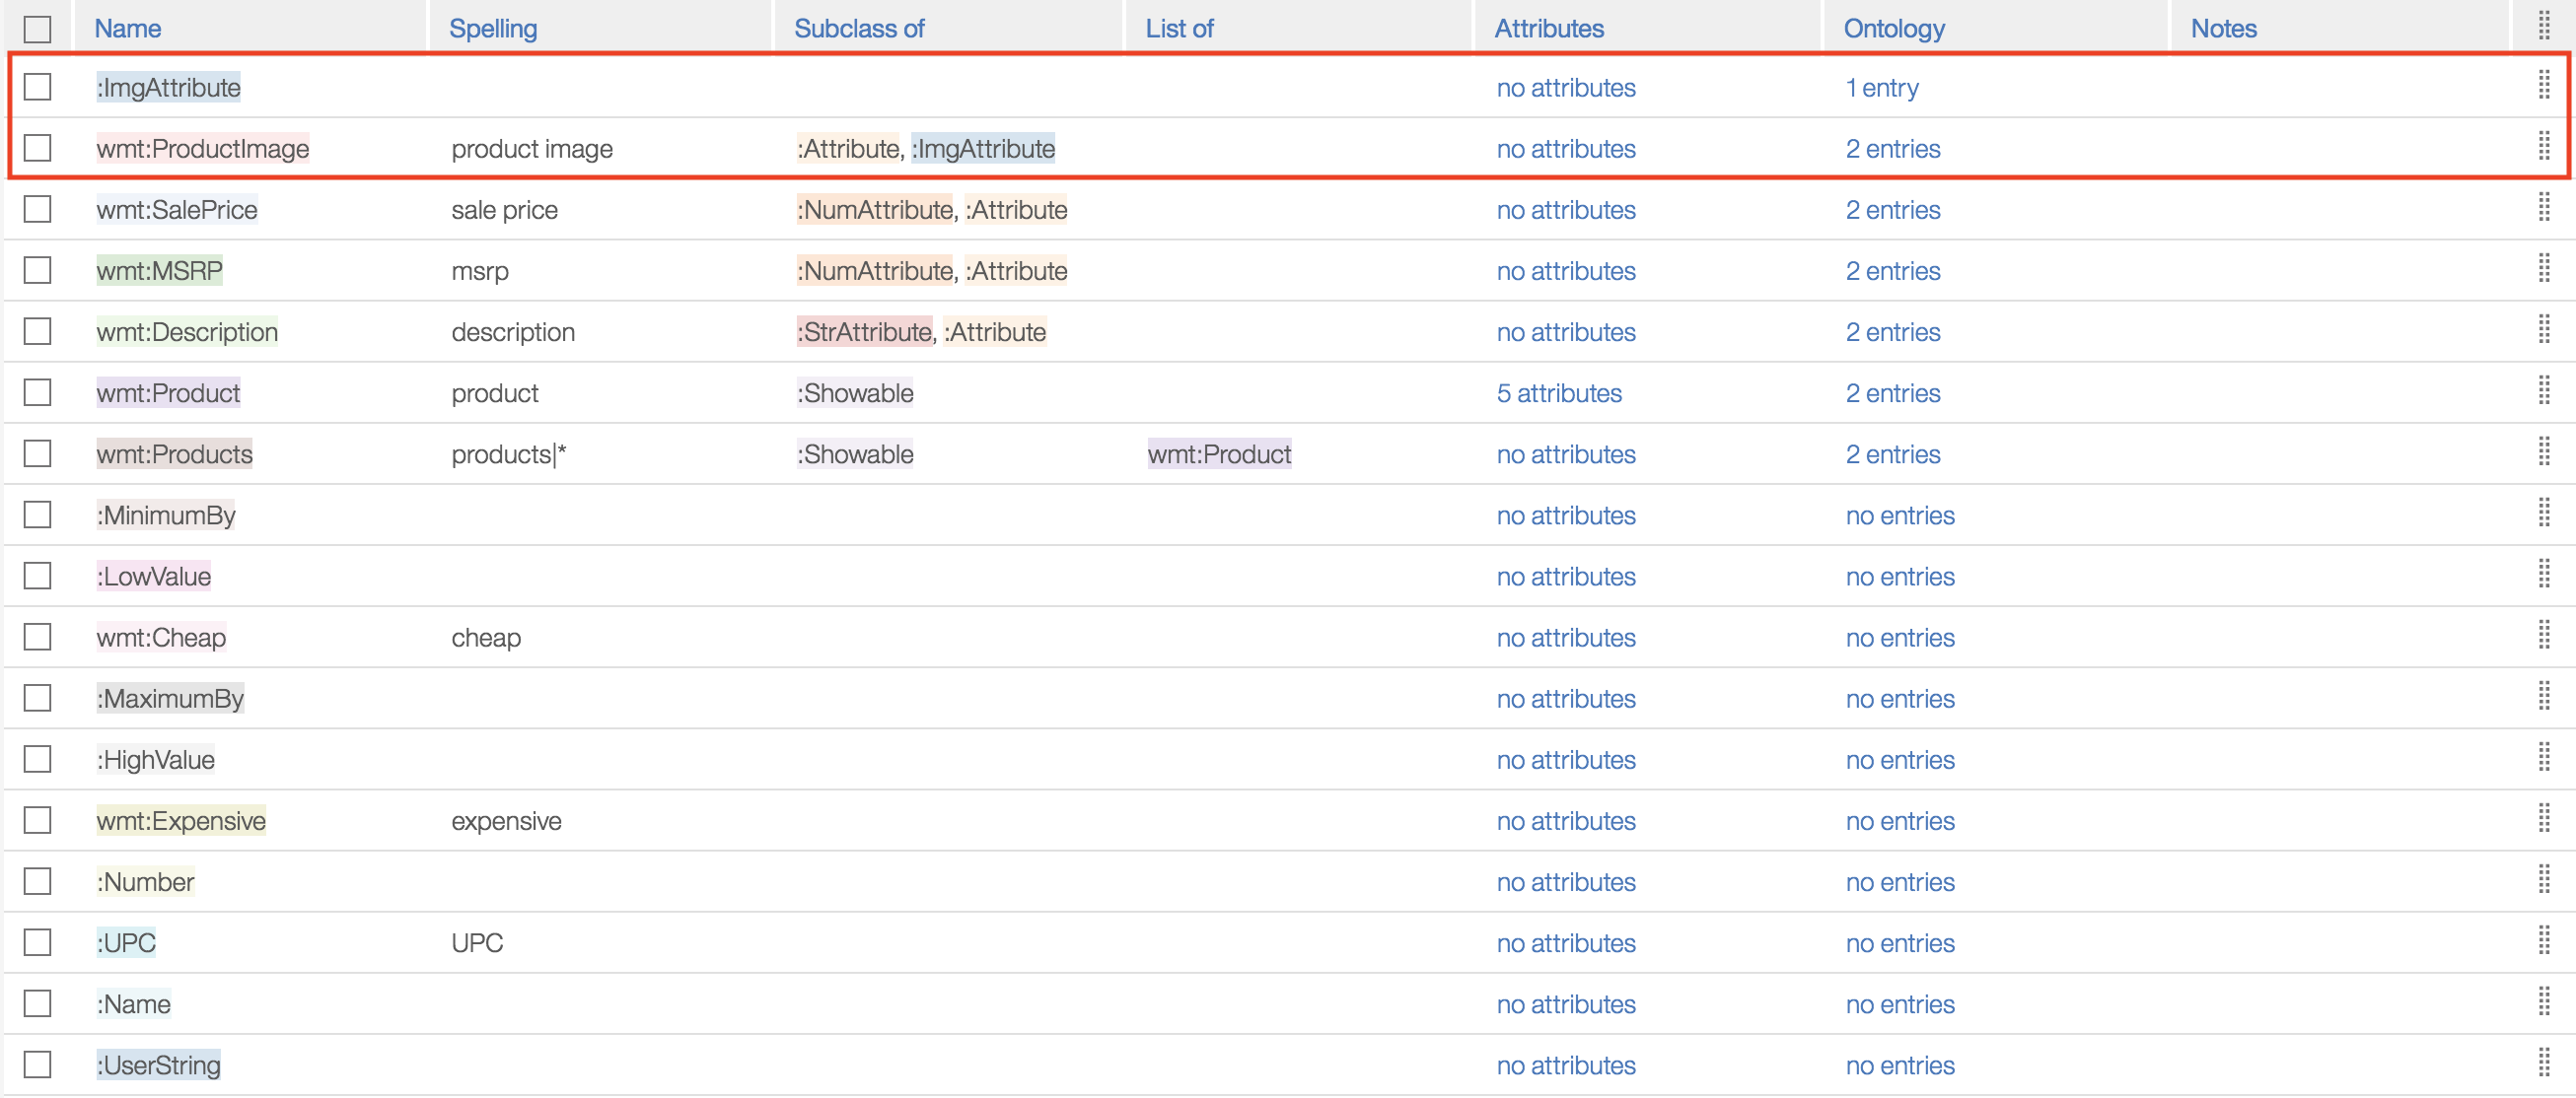Click the :MaximumBy name tag
2576x1098 pixels.
pos(170,699)
